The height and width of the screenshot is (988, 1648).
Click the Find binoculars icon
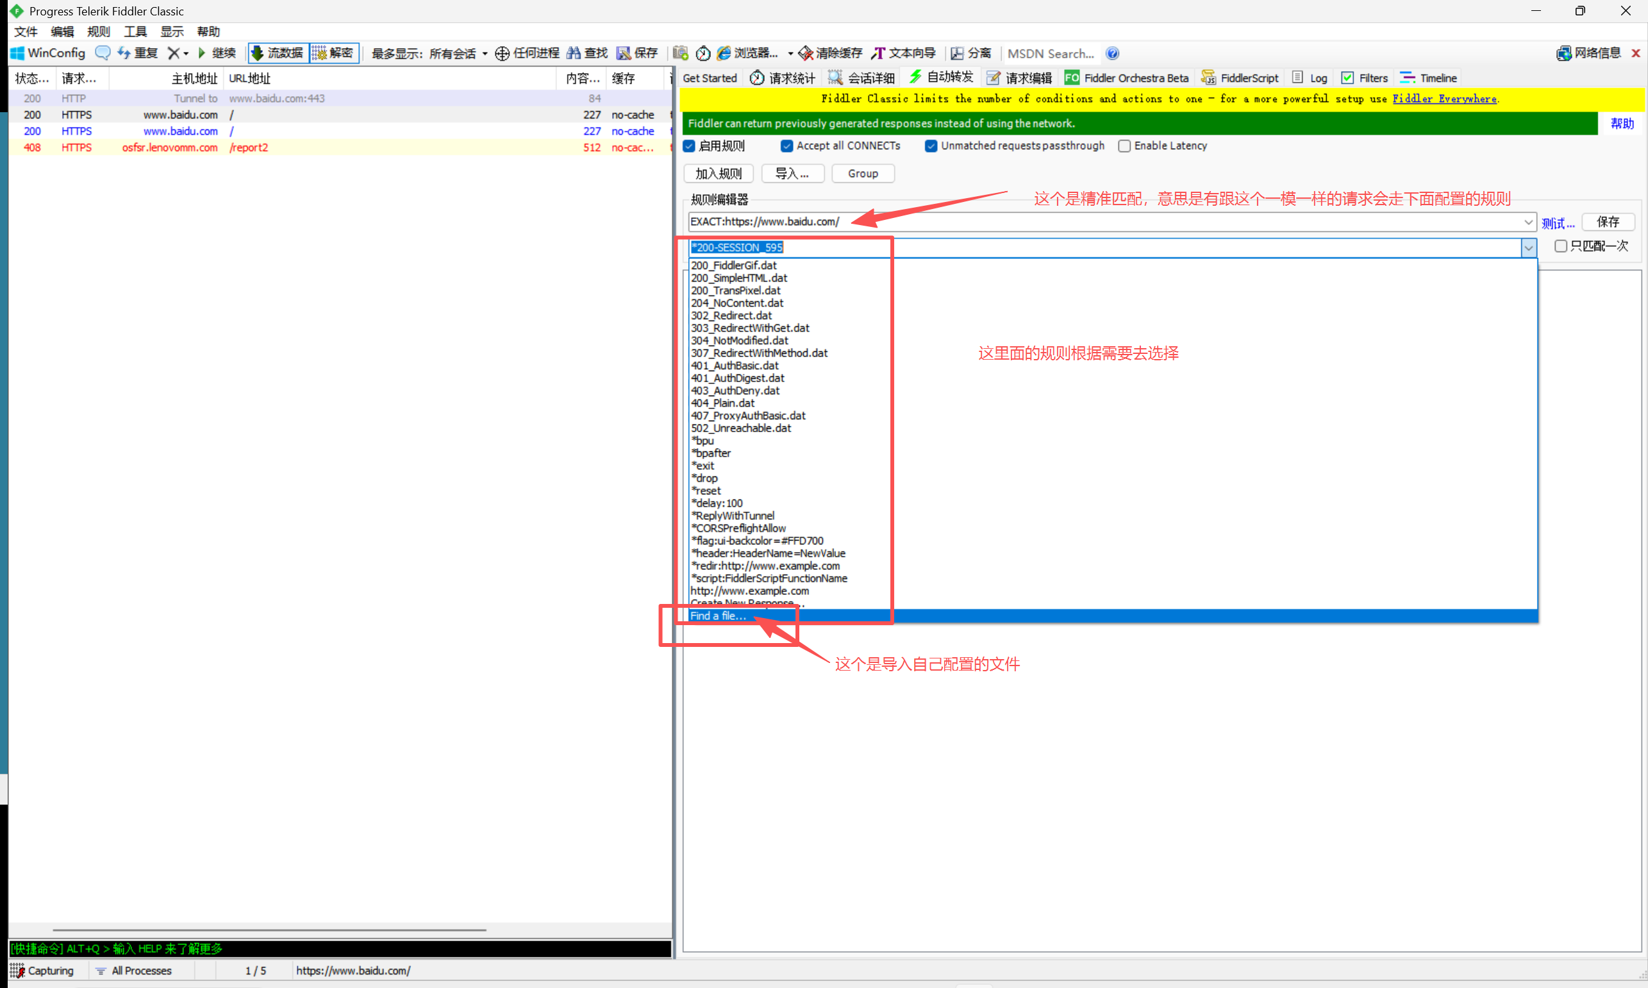[574, 53]
